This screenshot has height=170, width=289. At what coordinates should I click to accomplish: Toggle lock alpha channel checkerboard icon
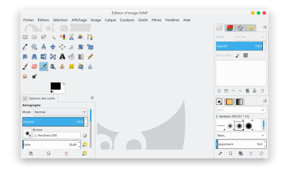[246, 55]
